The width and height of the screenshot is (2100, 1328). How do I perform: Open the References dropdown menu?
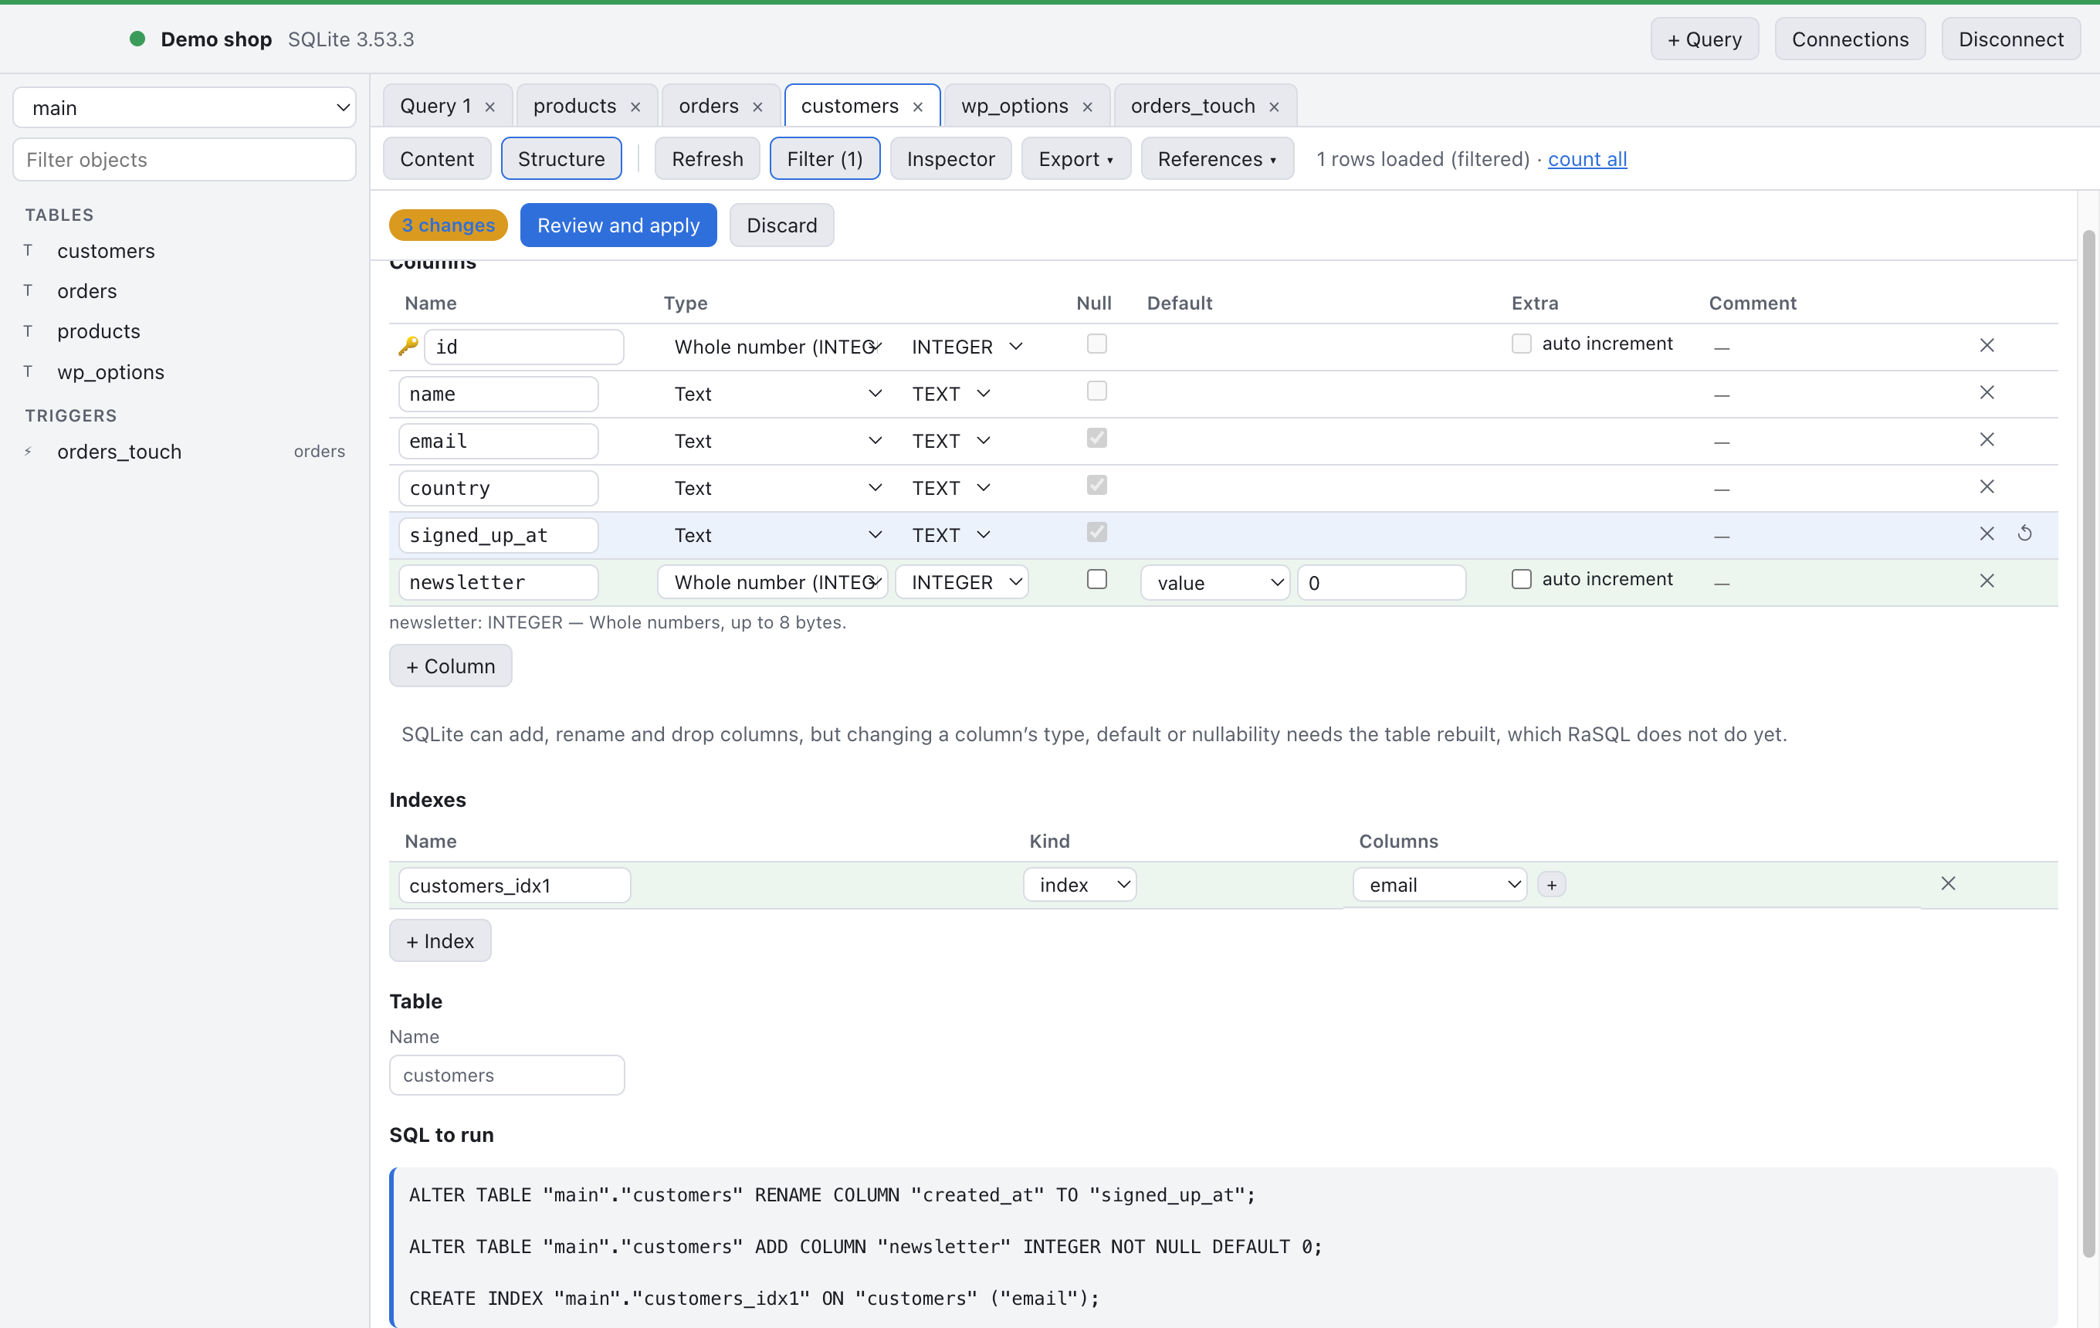1217,159
